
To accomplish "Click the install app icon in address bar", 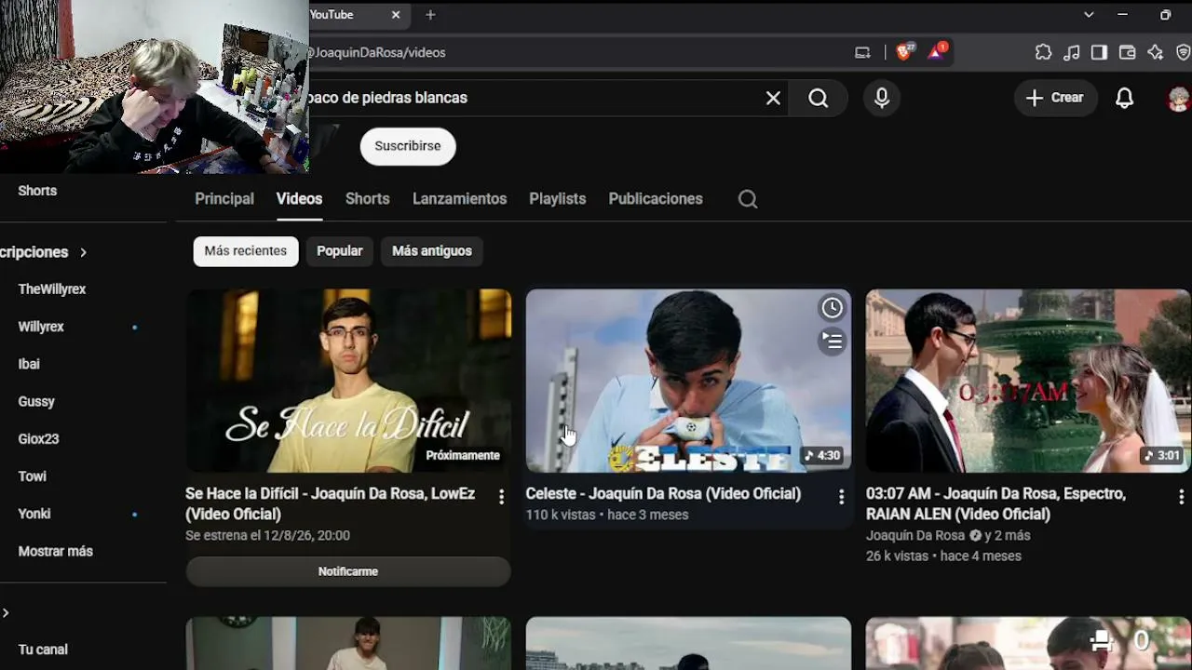I will click(x=862, y=52).
